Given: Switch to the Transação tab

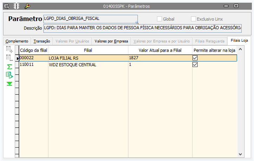Looking at the screenshot, I should pyautogui.click(x=42, y=41).
